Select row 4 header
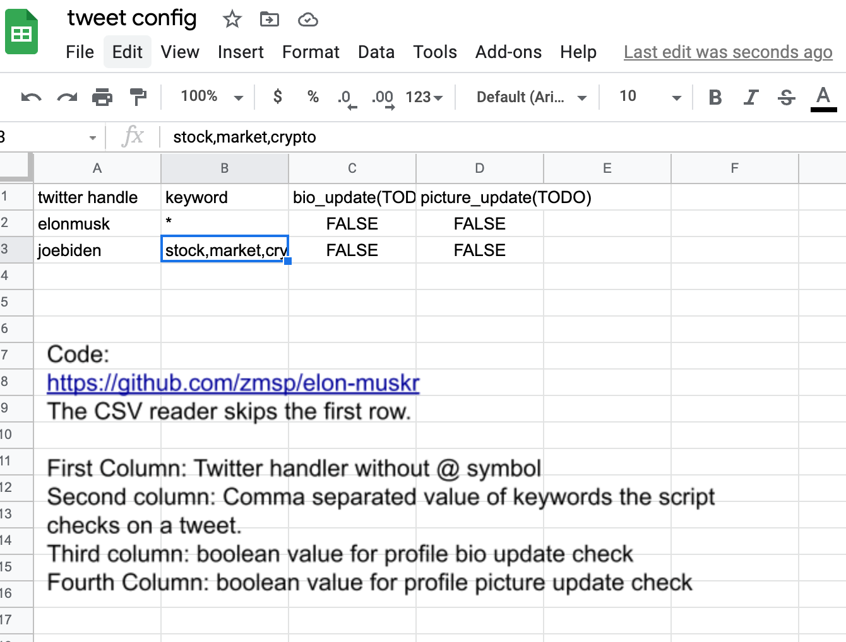The width and height of the screenshot is (846, 642). (x=16, y=276)
